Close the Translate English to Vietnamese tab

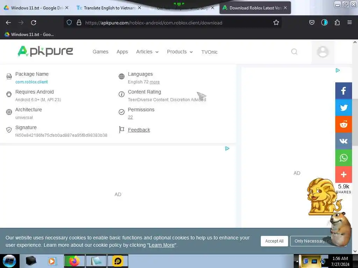point(139,8)
